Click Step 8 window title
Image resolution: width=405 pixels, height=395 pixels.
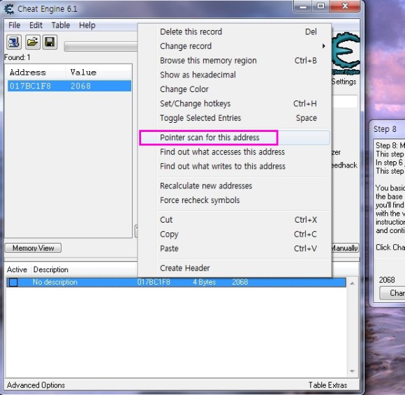[385, 129]
